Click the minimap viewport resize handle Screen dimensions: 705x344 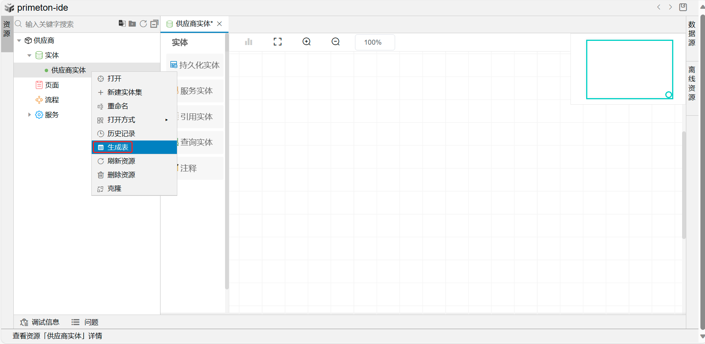point(668,95)
